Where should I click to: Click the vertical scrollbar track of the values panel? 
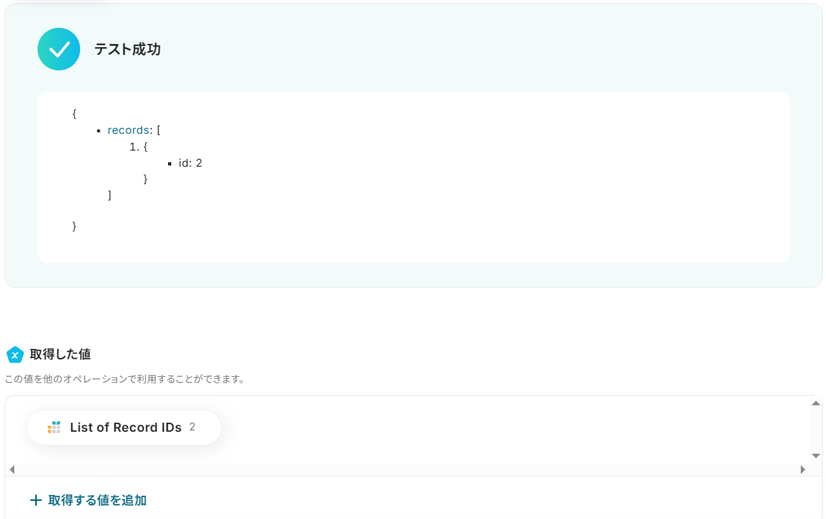[x=816, y=430]
